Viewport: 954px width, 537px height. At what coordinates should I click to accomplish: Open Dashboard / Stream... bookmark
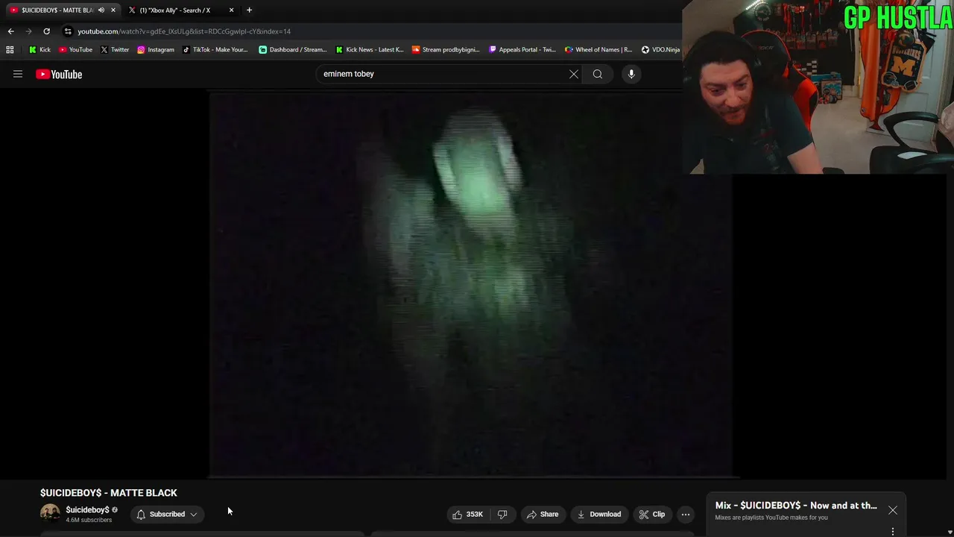click(x=292, y=50)
